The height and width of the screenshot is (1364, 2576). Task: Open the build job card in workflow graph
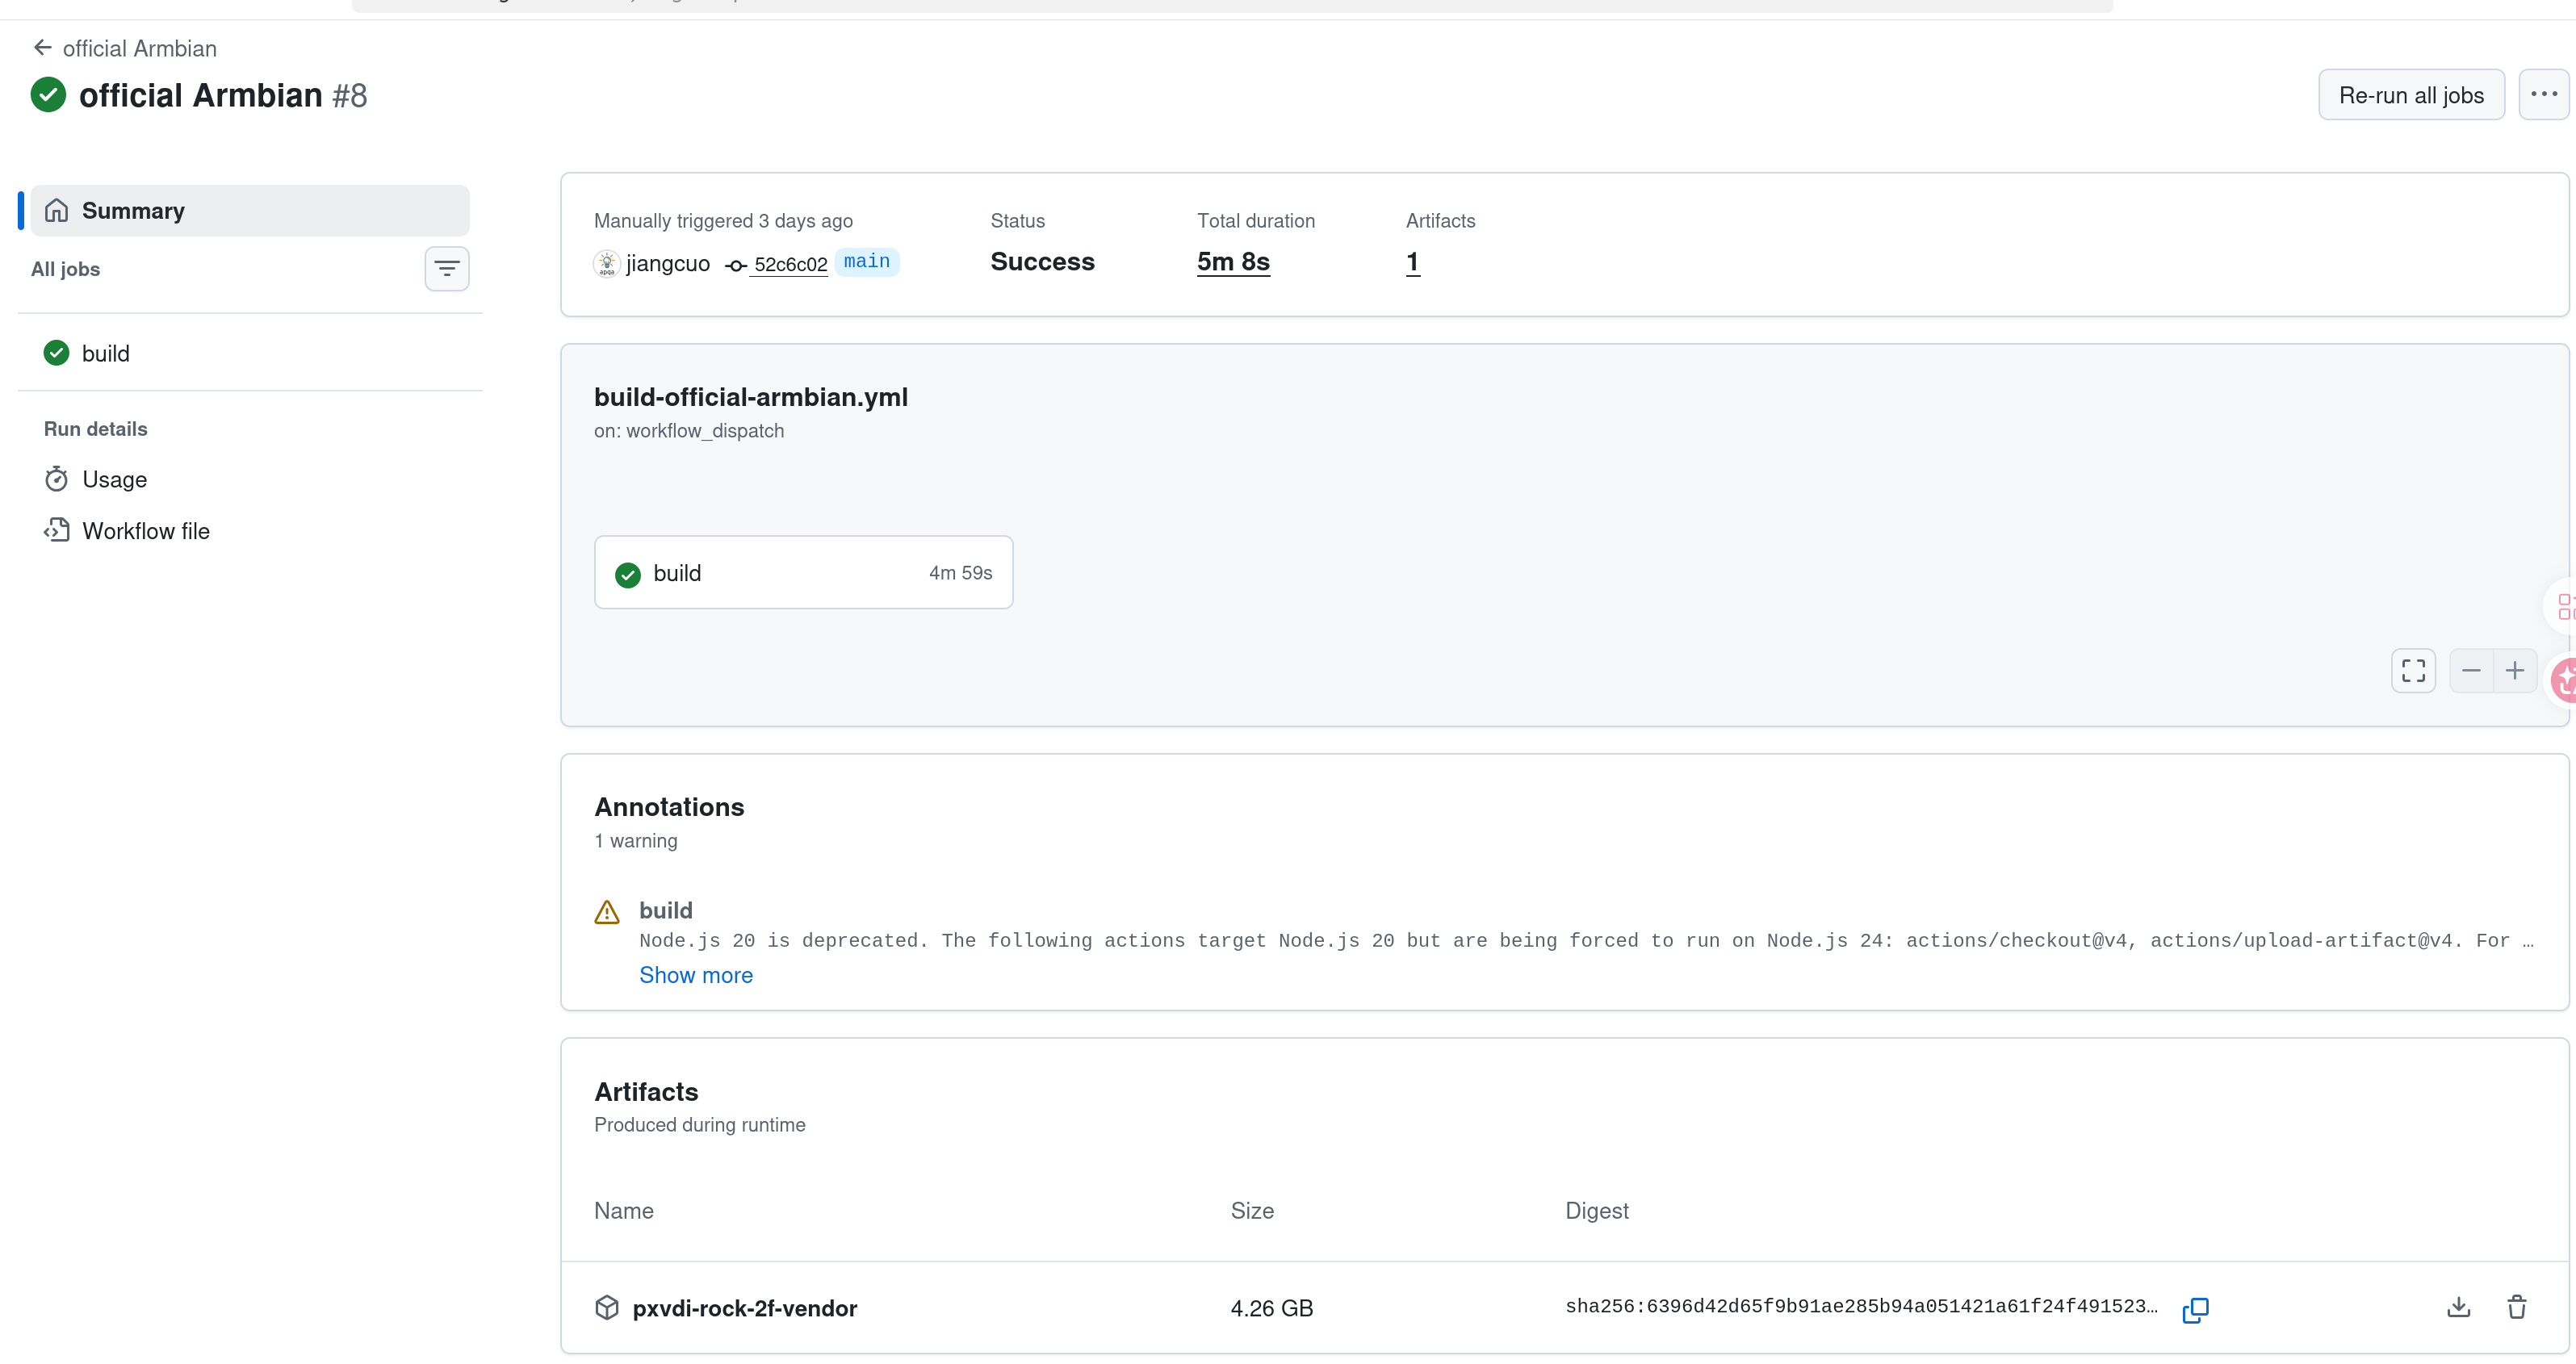pos(803,572)
